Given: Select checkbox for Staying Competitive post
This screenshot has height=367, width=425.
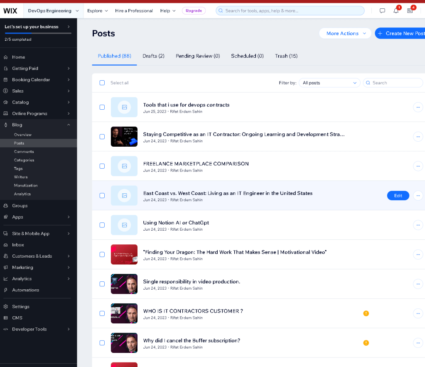Looking at the screenshot, I should tap(102, 137).
